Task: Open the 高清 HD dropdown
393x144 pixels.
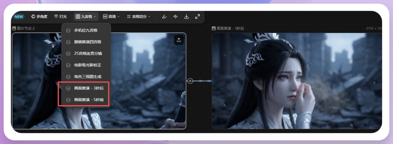Action: point(111,16)
